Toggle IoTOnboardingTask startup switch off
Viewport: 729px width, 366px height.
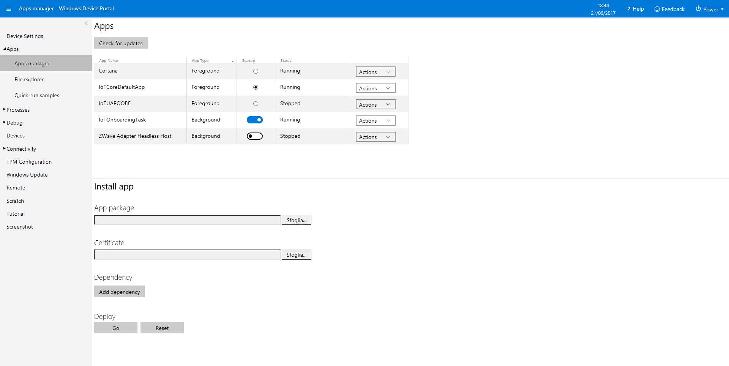[x=255, y=120]
